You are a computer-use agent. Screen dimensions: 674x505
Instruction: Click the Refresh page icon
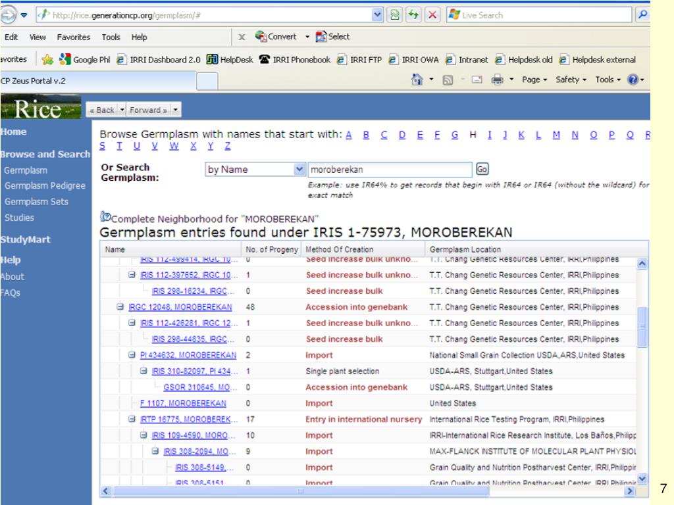tap(412, 15)
